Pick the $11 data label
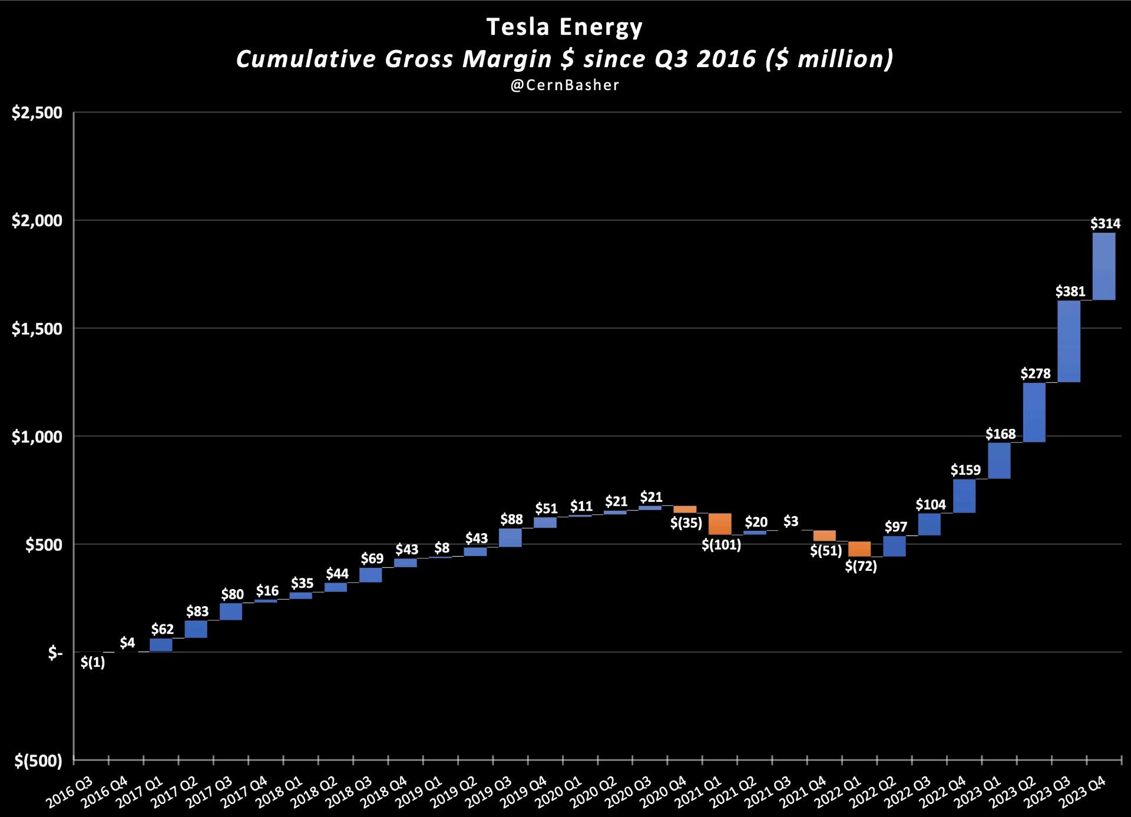1131x817 pixels. click(581, 506)
